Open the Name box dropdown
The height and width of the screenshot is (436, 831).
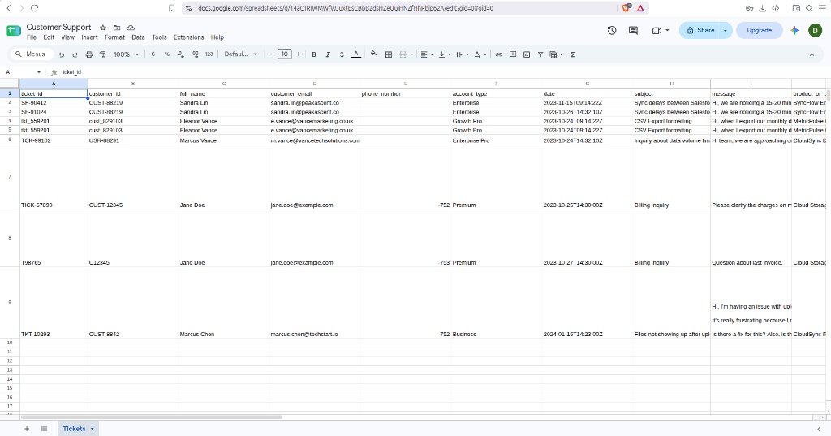(39, 72)
